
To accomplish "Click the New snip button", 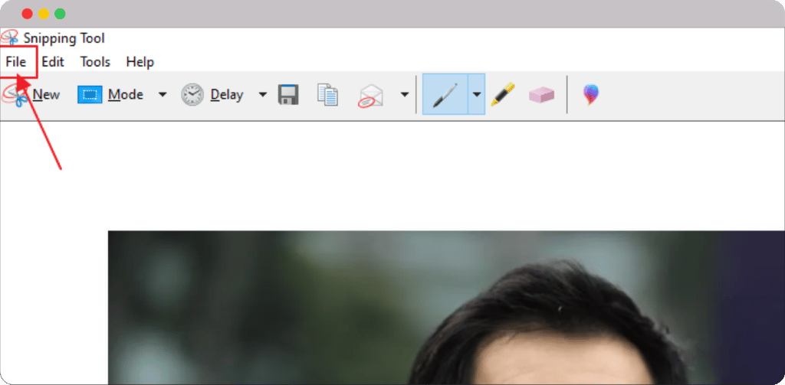I will pos(32,95).
